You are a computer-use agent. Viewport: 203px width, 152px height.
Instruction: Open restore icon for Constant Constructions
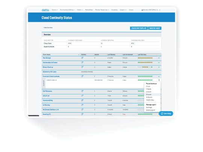tap(82, 76)
